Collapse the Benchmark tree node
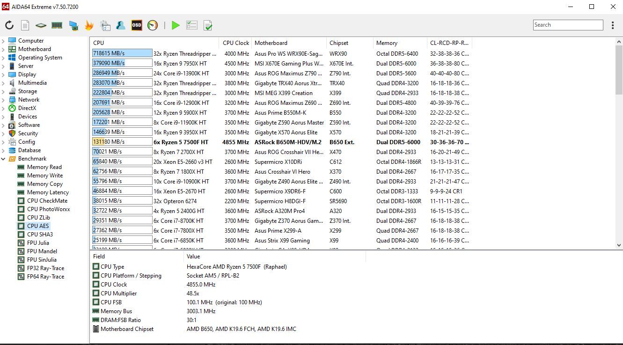 (x=3, y=159)
